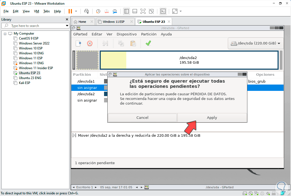Click the revert to snapshot icon

click(107, 11)
